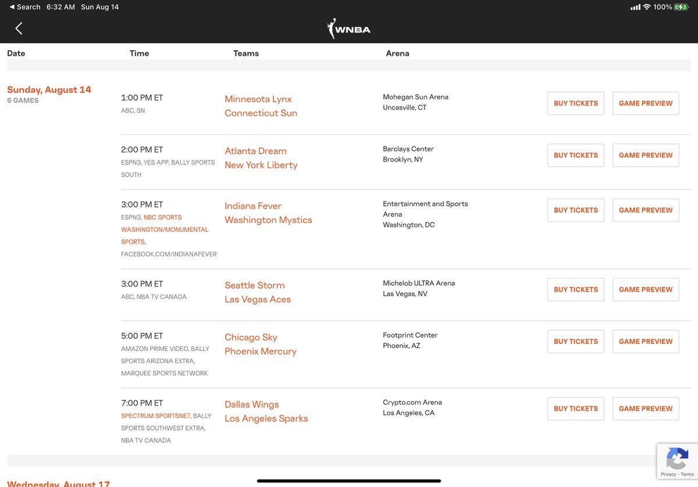Open reCAPTCHA Terms link
This screenshot has width=698, height=487.
click(687, 474)
